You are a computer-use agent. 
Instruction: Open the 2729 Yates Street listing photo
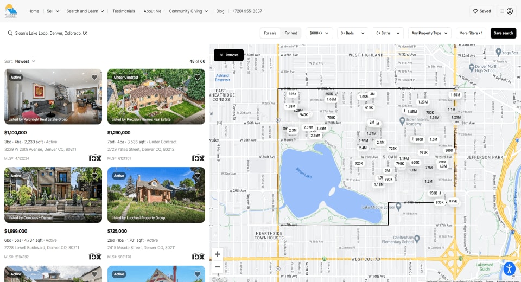(x=156, y=97)
